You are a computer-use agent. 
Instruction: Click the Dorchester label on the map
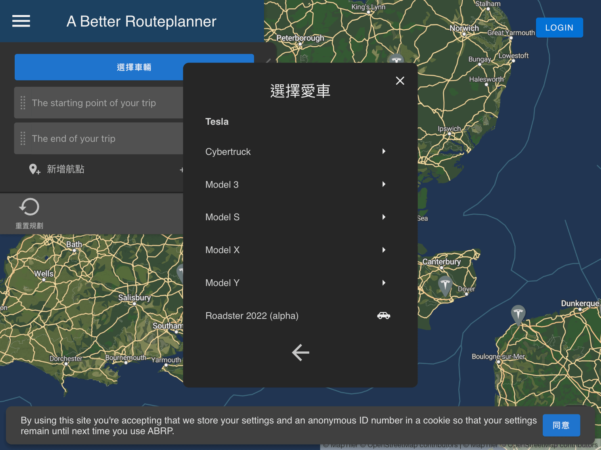66,358
